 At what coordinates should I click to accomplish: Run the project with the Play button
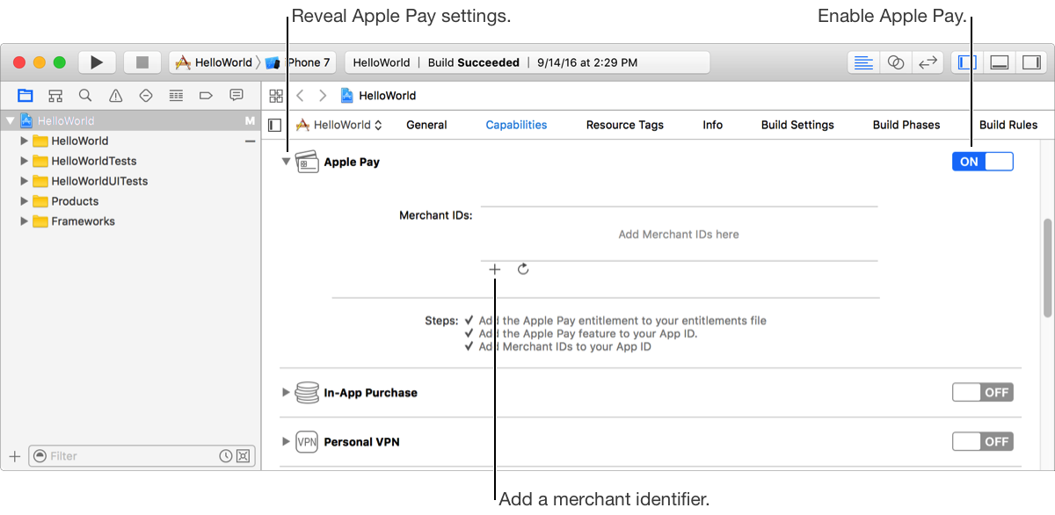(97, 62)
